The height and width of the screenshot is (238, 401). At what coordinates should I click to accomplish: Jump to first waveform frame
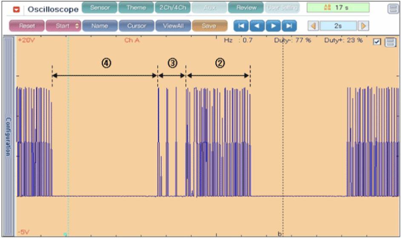(241, 26)
